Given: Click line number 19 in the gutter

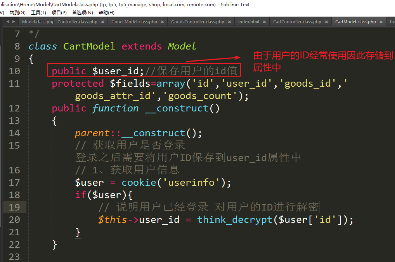Looking at the screenshot, I should pyautogui.click(x=14, y=207).
